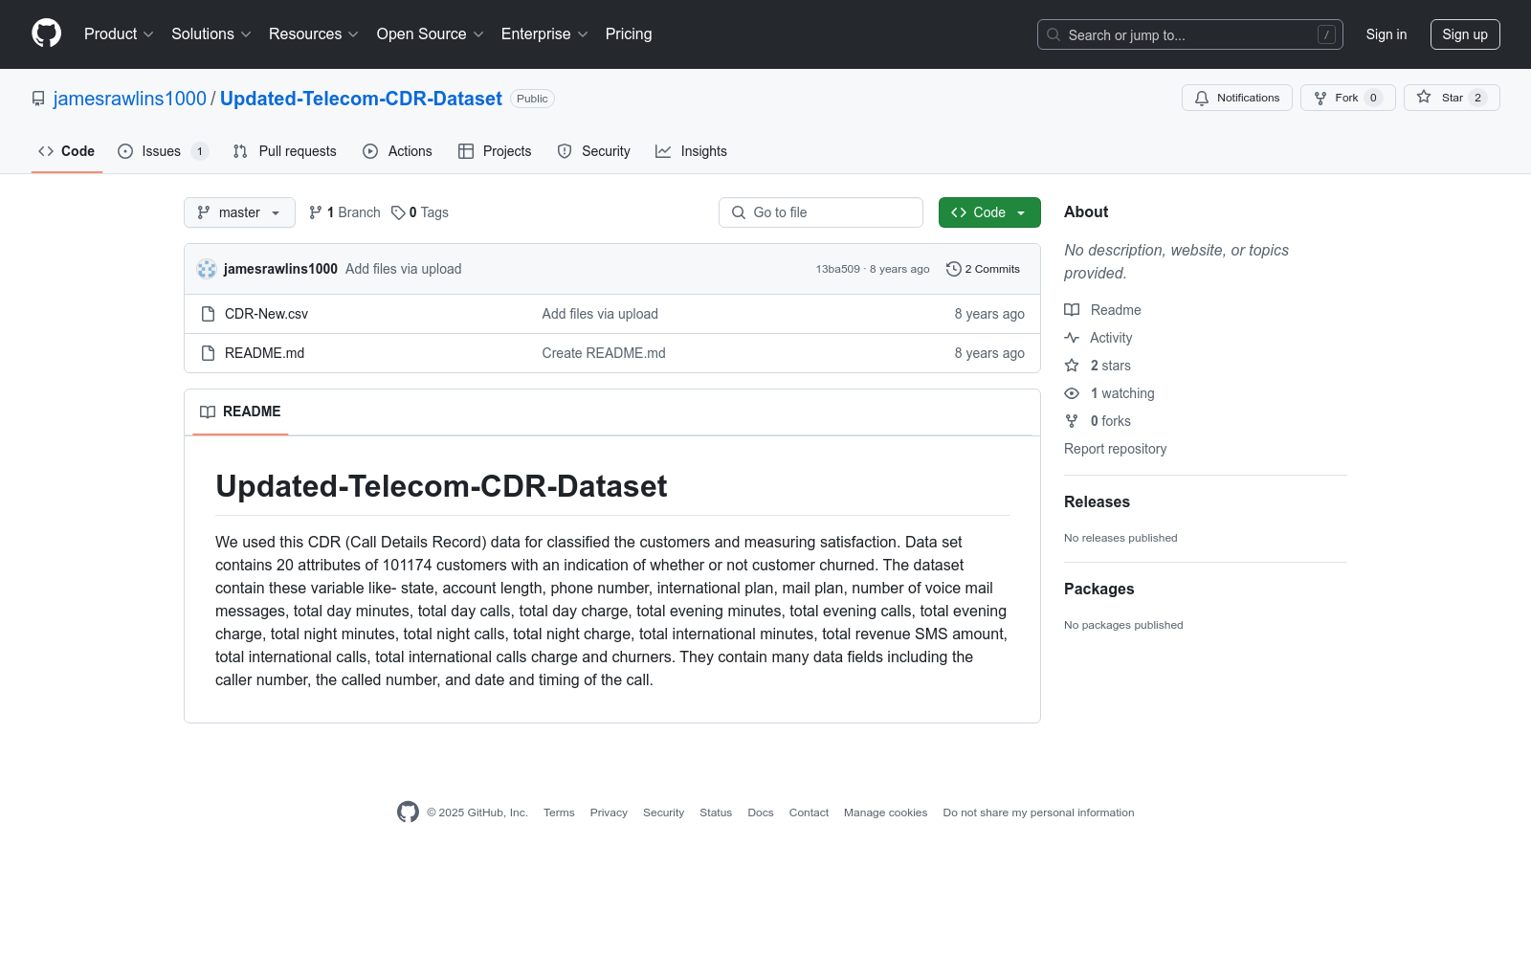Click the book icon on README tab
The width and height of the screenshot is (1531, 957).
(x=208, y=412)
